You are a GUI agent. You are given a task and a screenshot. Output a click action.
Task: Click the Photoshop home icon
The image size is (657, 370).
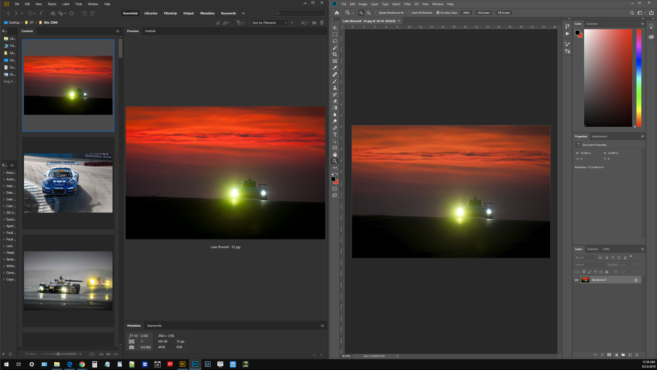tap(337, 13)
